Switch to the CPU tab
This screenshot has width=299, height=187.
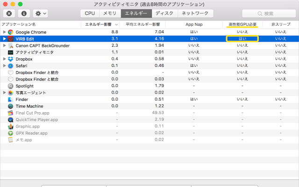90,14
